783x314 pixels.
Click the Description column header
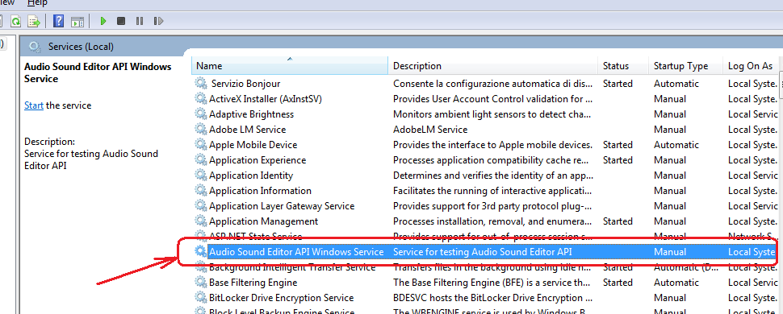coord(493,66)
